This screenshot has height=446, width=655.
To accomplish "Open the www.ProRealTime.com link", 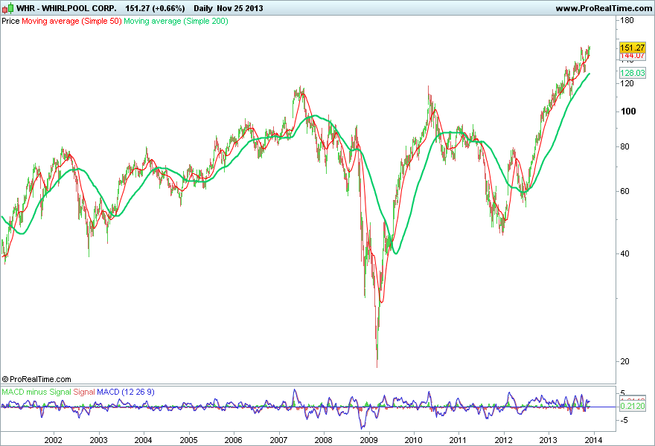I will [x=604, y=8].
